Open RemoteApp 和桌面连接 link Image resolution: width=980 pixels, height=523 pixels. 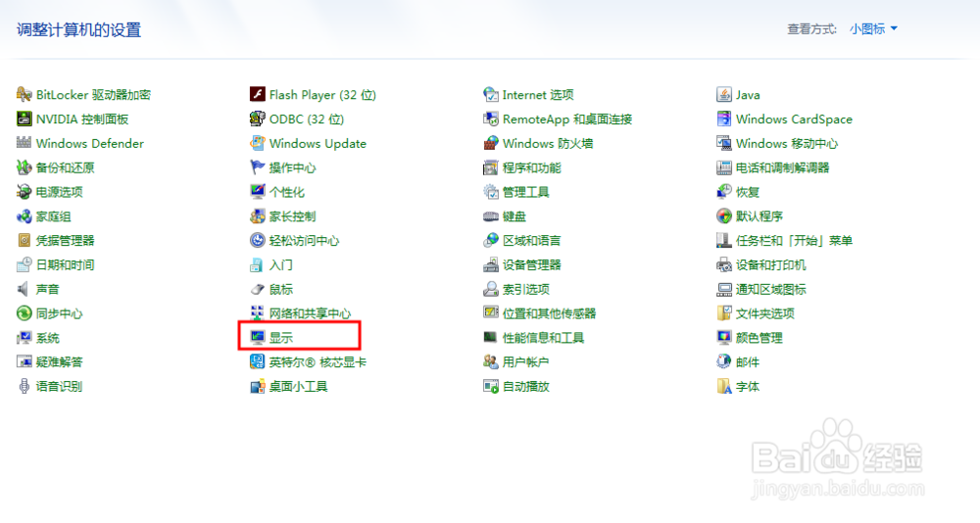point(567,119)
